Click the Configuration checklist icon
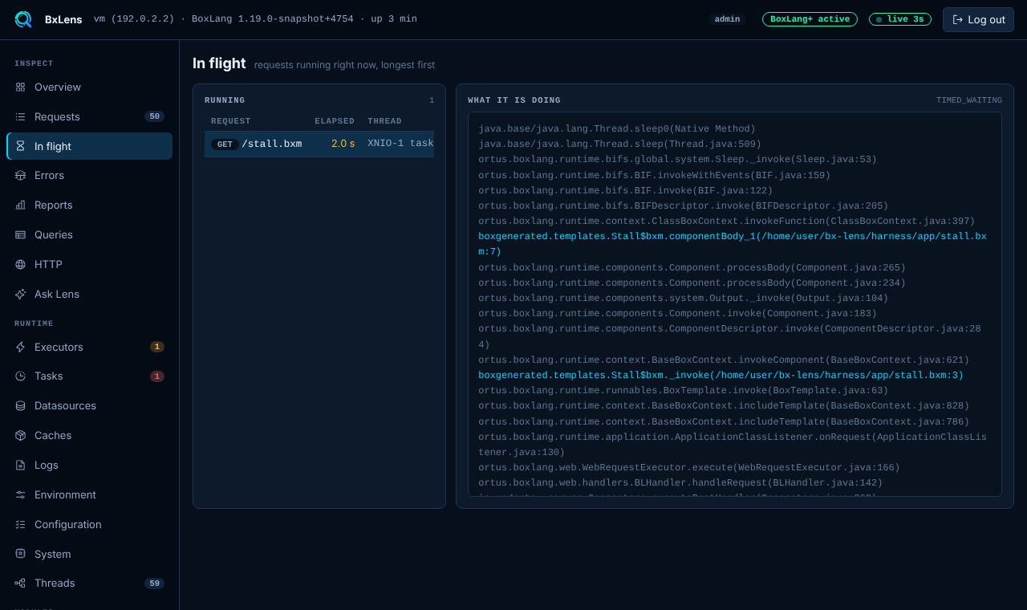 [20, 524]
